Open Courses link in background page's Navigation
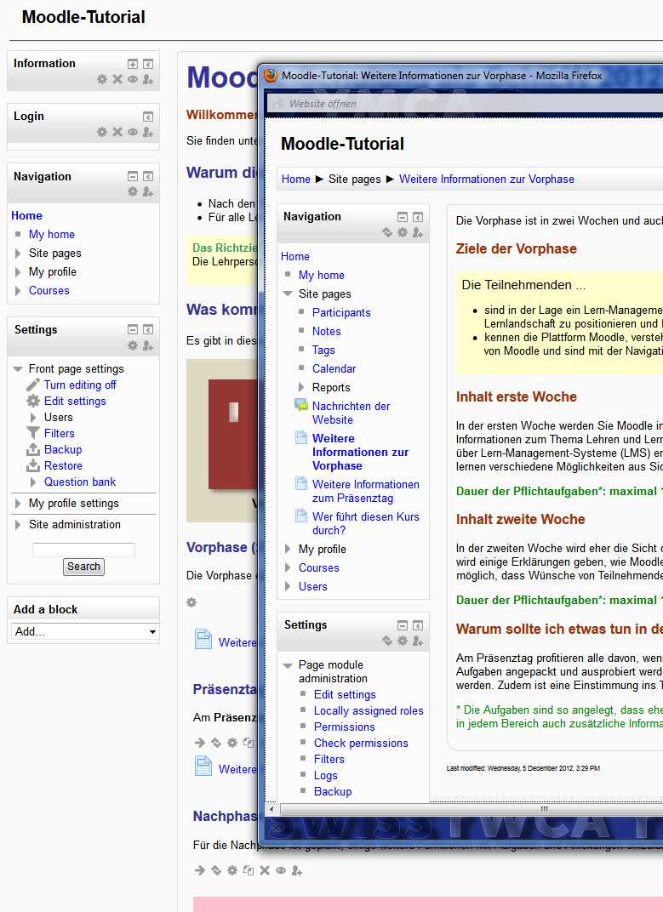663x912 pixels. point(49,290)
